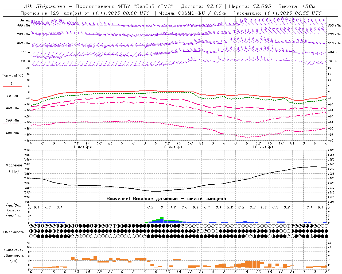Click the 12 ноября date label
Screen dimensions: 342x274
pos(172,147)
